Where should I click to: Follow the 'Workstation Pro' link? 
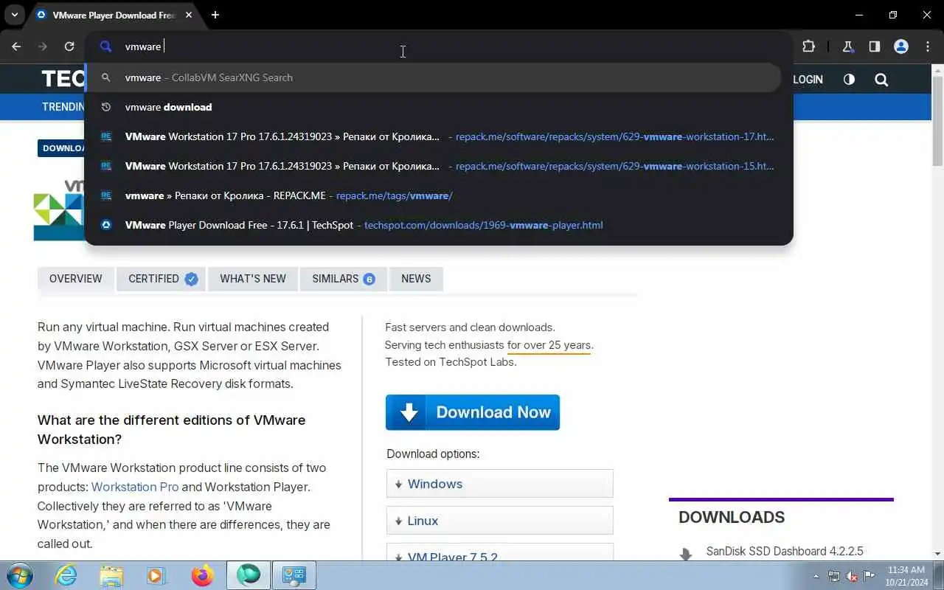pyautogui.click(x=135, y=487)
